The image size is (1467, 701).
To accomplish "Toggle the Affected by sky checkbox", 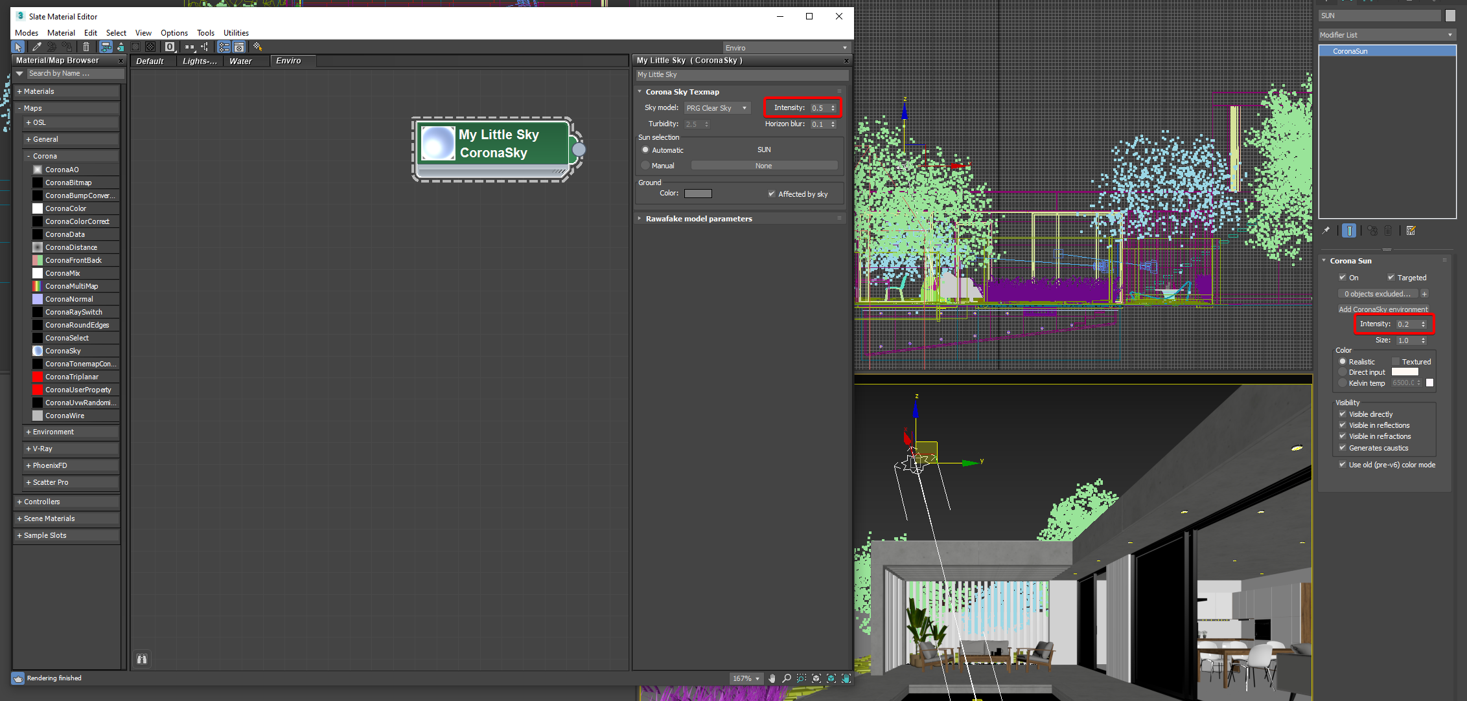I will 772,194.
